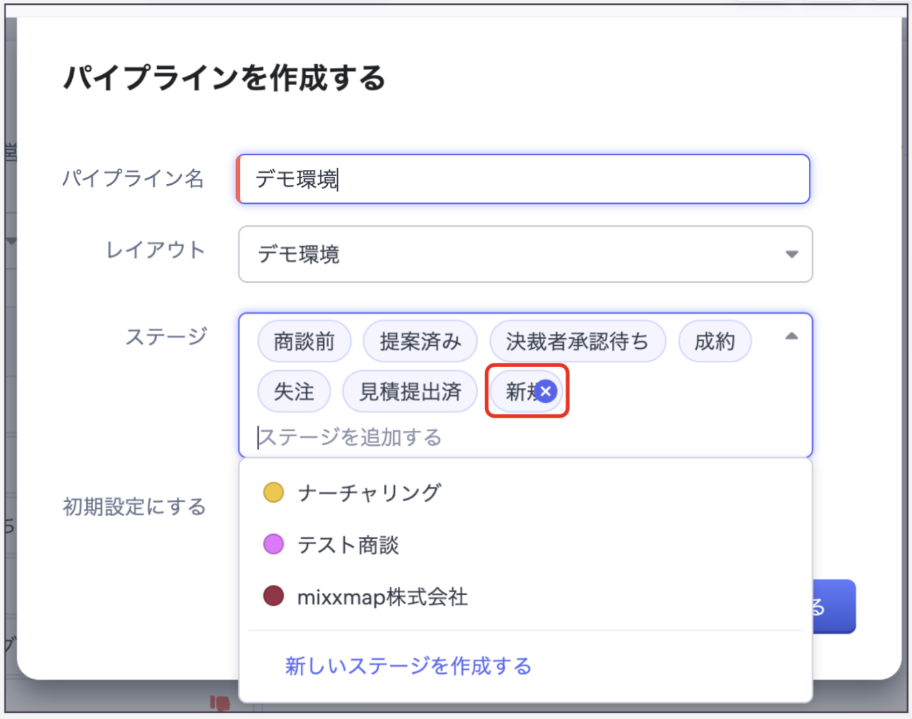Click the yellow circle beside ナーチャリング

(273, 492)
